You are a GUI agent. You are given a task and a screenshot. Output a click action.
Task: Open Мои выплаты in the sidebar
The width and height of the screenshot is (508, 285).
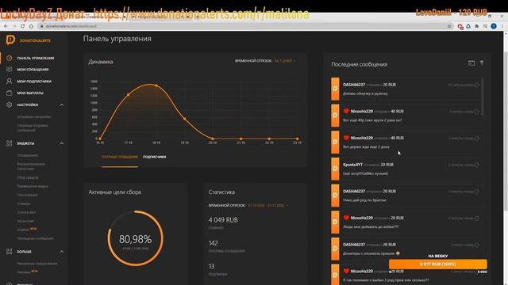point(30,93)
